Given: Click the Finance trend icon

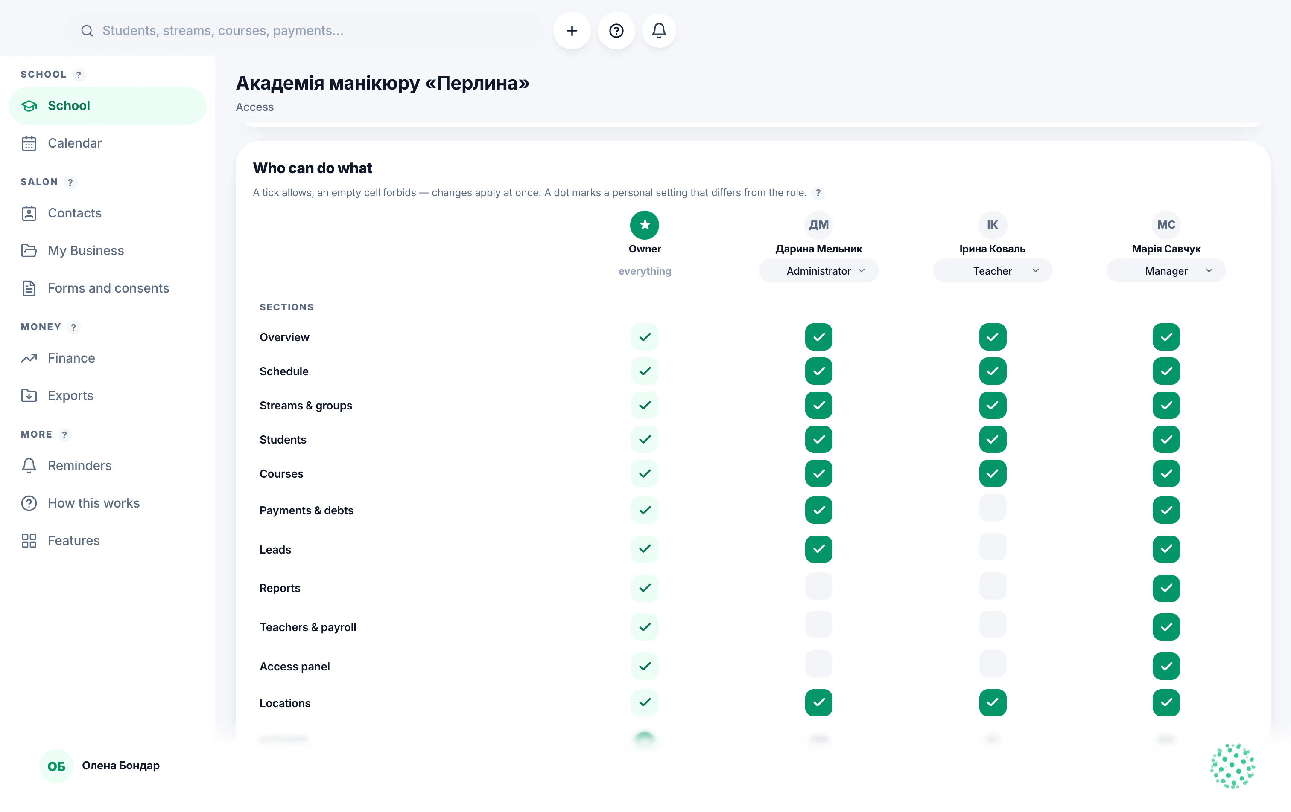Looking at the screenshot, I should coord(29,358).
